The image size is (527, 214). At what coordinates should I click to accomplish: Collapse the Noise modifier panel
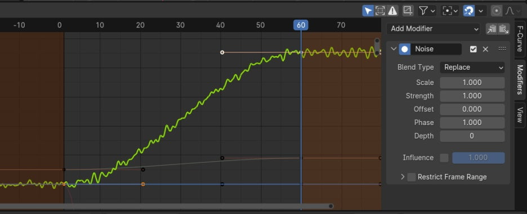coord(394,49)
